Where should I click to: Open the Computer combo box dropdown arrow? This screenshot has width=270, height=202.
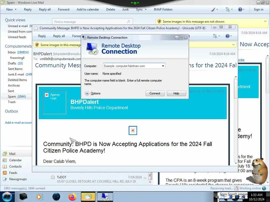point(163,66)
